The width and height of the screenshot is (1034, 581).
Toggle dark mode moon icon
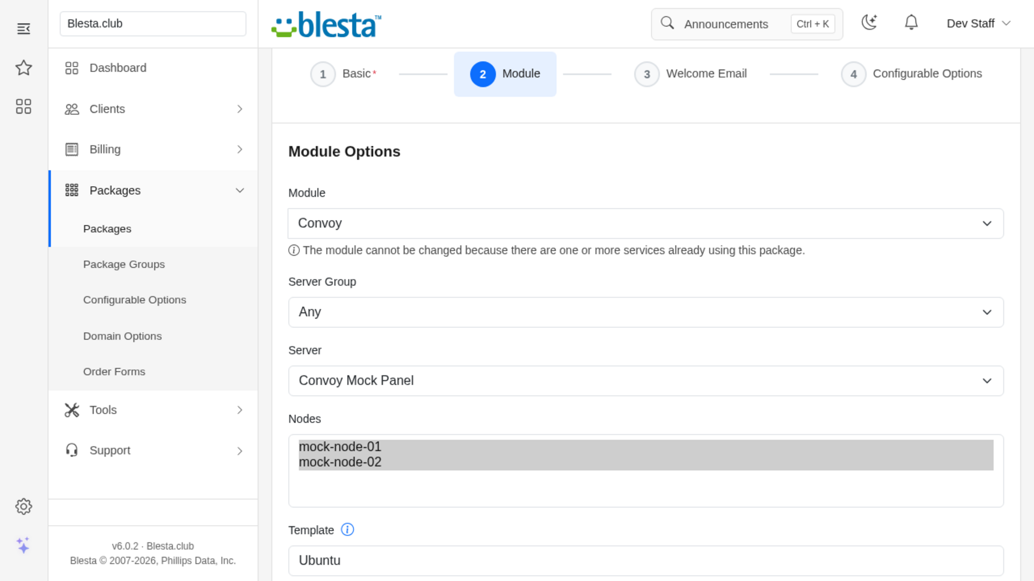pyautogui.click(x=869, y=23)
